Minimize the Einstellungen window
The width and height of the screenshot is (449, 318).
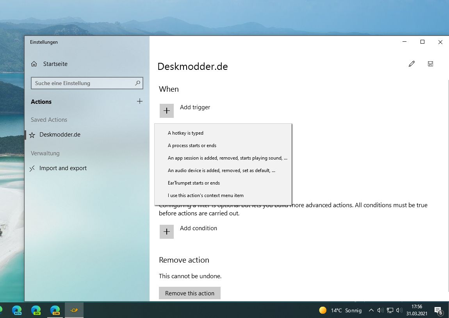(x=404, y=42)
